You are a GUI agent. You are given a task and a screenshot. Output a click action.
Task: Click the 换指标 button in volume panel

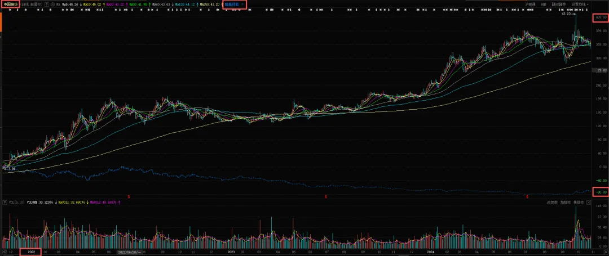tap(579, 202)
